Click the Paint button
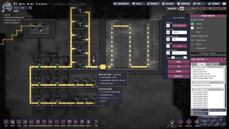Image resolution: width=229 pixels, height=129 pixels. (178, 62)
